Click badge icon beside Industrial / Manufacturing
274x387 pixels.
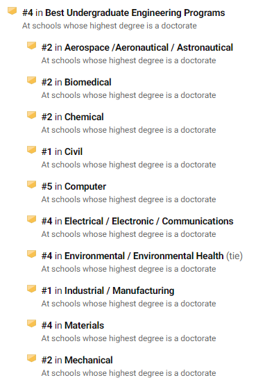(x=31, y=289)
